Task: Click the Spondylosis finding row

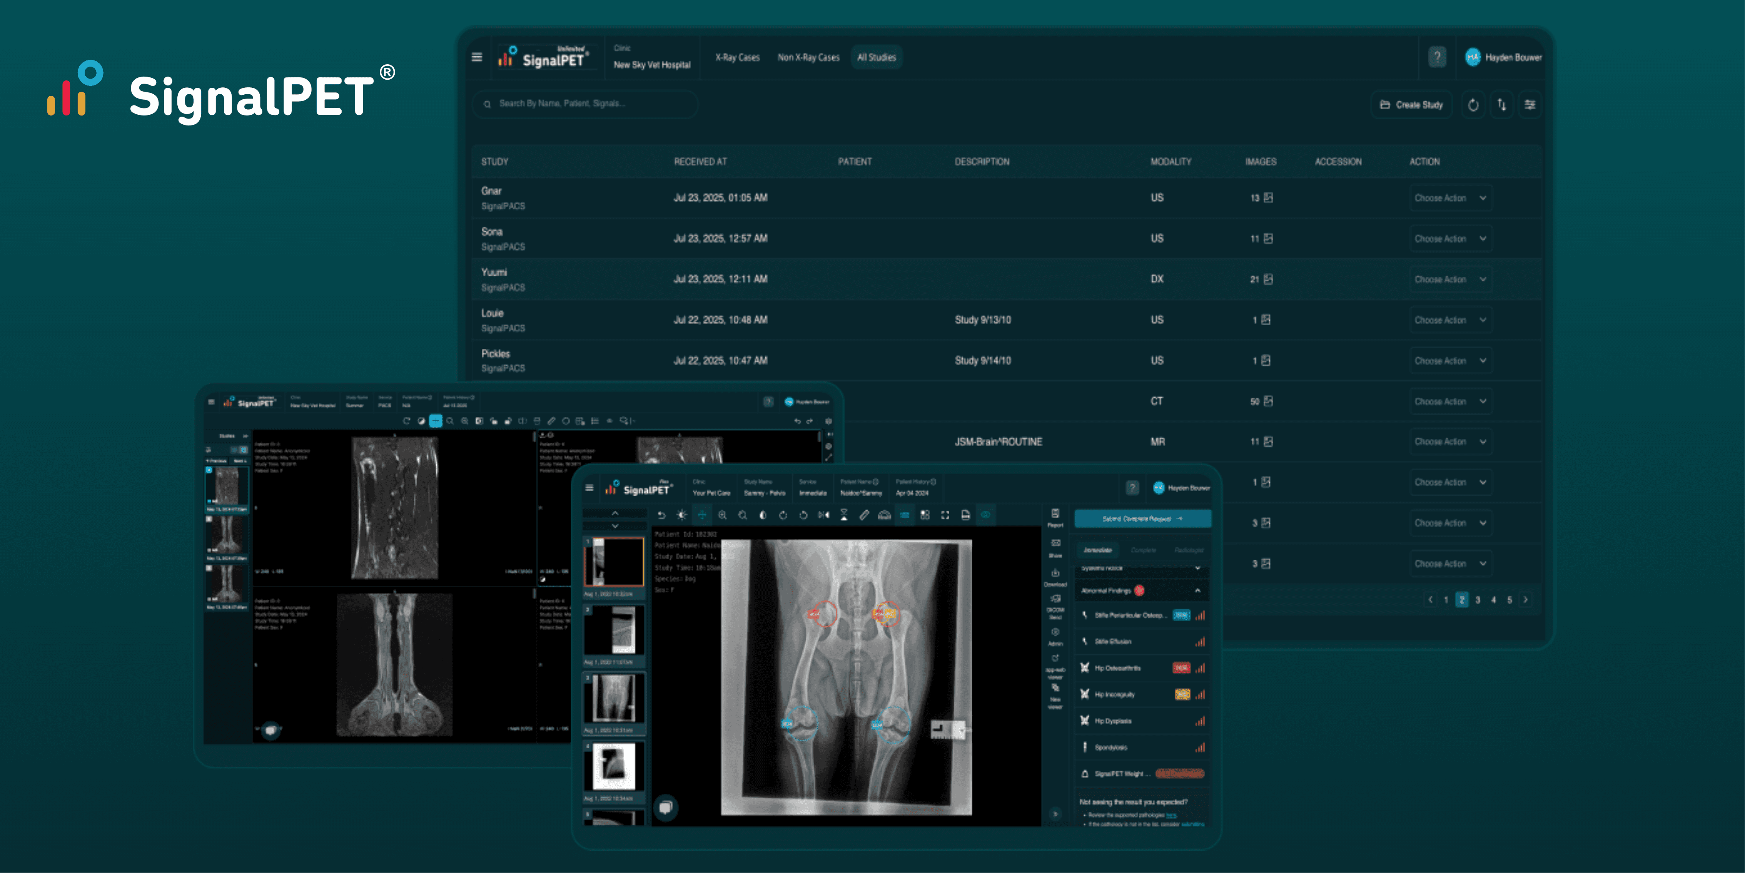Action: [x=1142, y=747]
